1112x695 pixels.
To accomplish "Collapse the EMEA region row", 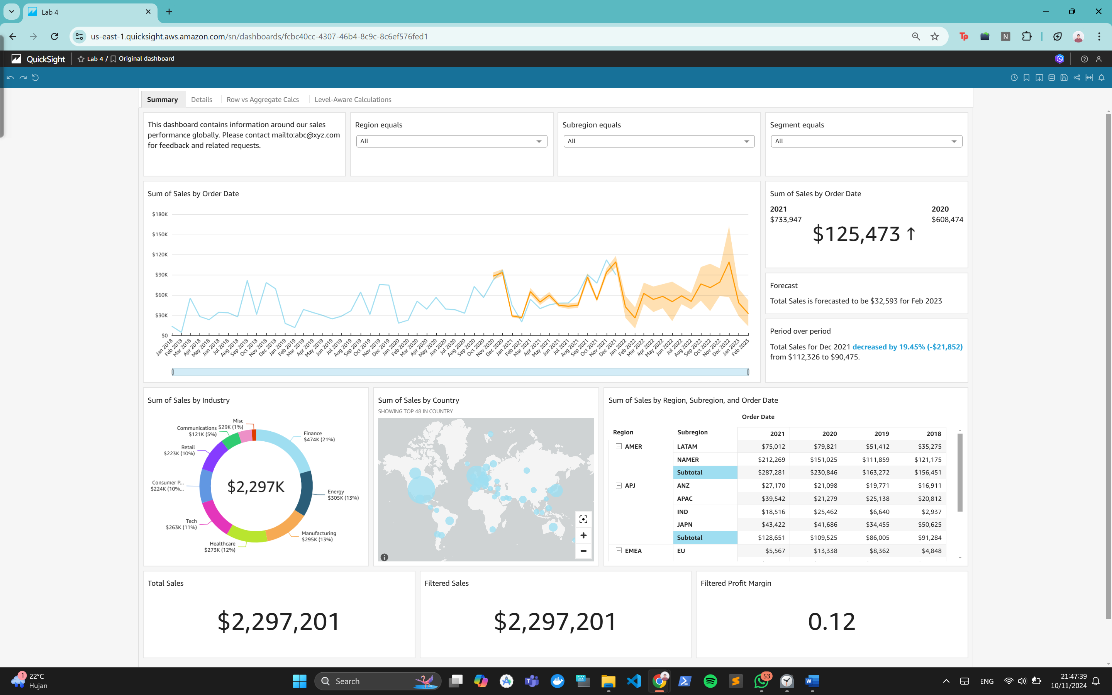I will click(619, 550).
